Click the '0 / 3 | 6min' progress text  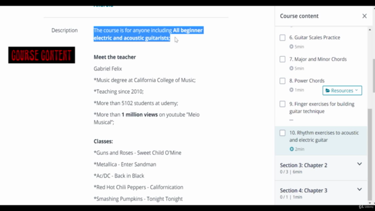[x=291, y=172]
